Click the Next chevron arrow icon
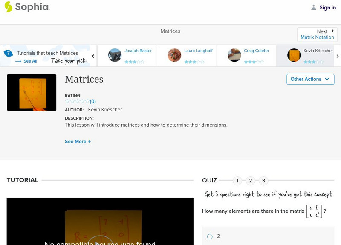The image size is (341, 245). click(x=332, y=31)
